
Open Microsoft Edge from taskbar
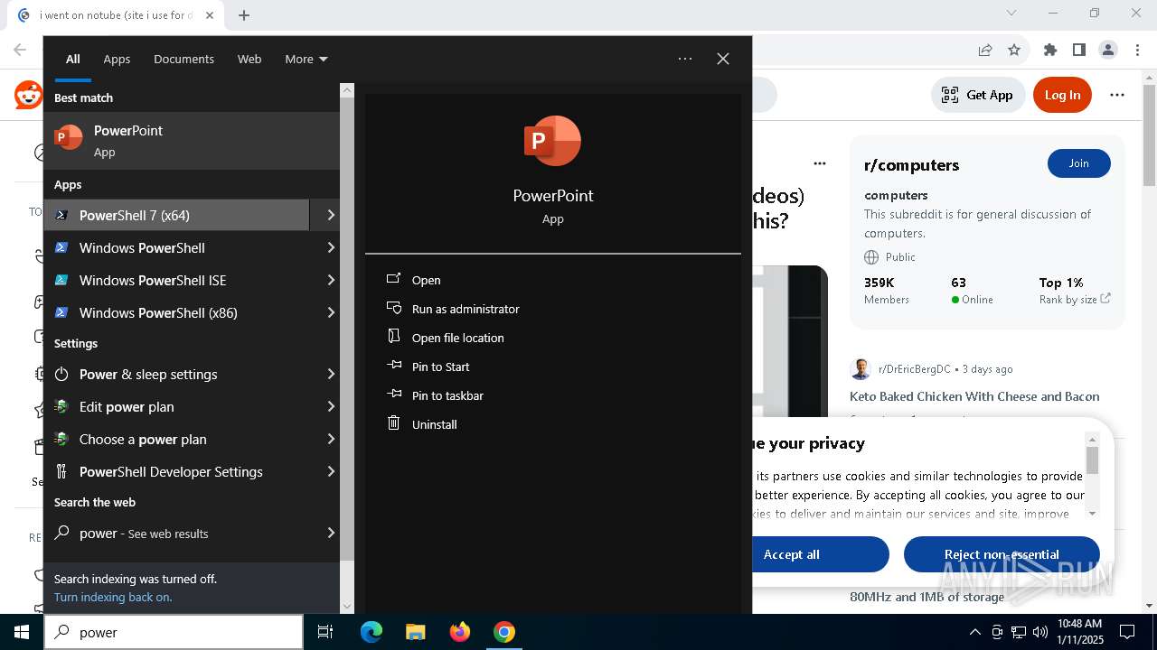[x=372, y=632]
